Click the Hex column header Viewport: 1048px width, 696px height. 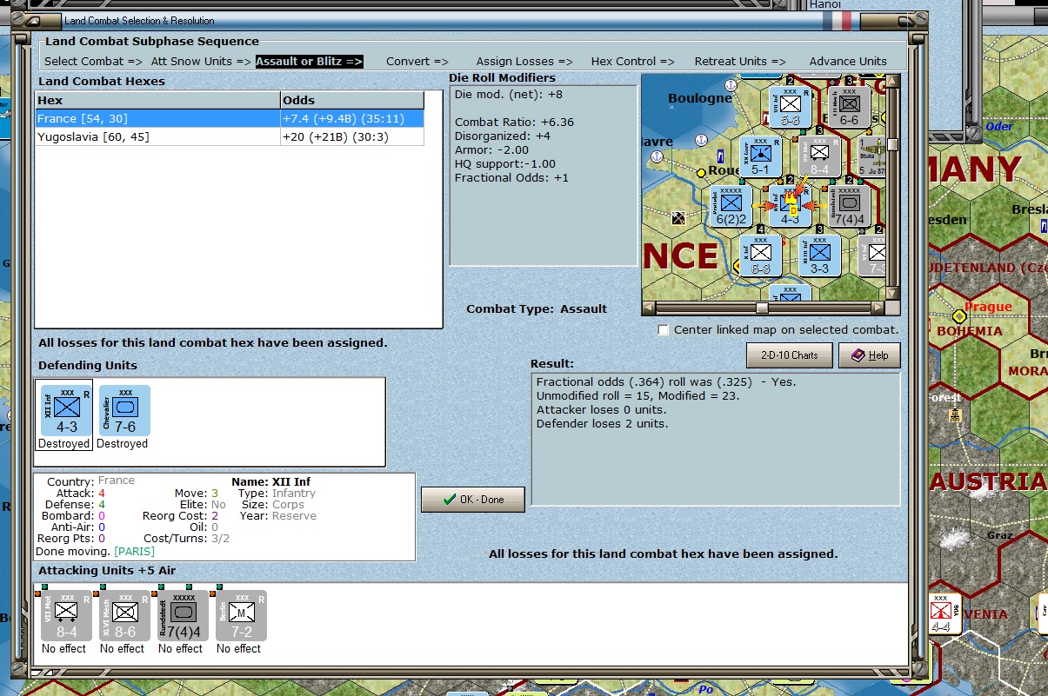click(x=157, y=101)
